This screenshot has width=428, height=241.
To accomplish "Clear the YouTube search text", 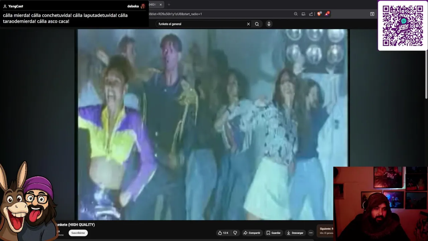I will 248,24.
